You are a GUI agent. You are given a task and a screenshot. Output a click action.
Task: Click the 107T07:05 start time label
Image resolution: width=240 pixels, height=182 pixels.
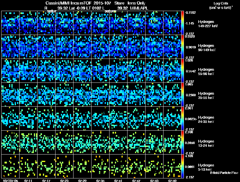pos(10,181)
